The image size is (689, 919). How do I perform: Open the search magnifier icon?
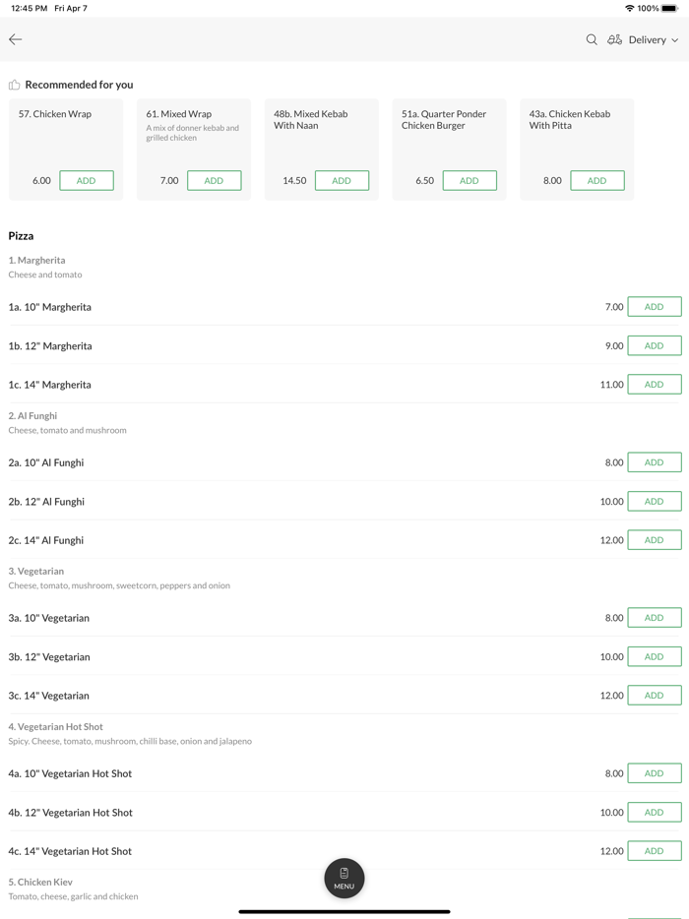pyautogui.click(x=592, y=39)
